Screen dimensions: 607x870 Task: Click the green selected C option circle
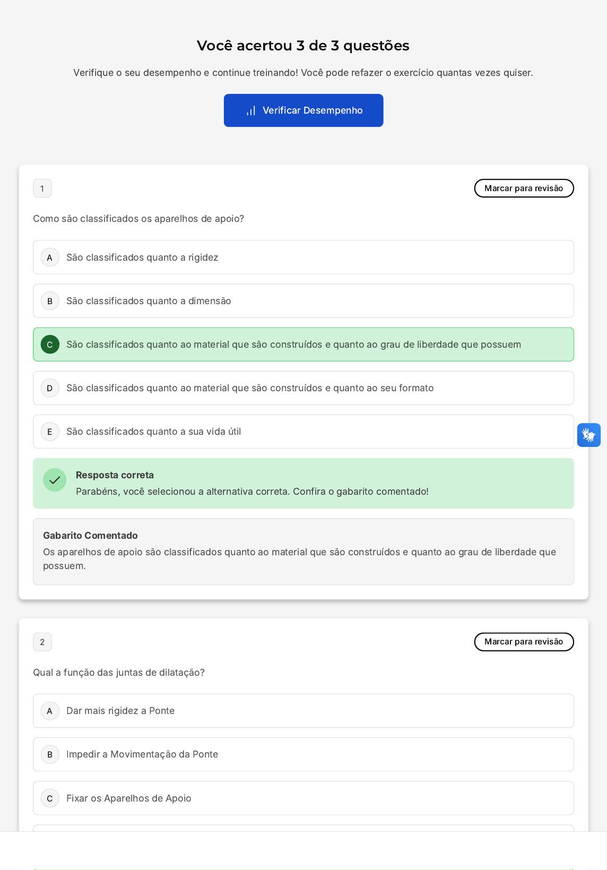pos(50,344)
